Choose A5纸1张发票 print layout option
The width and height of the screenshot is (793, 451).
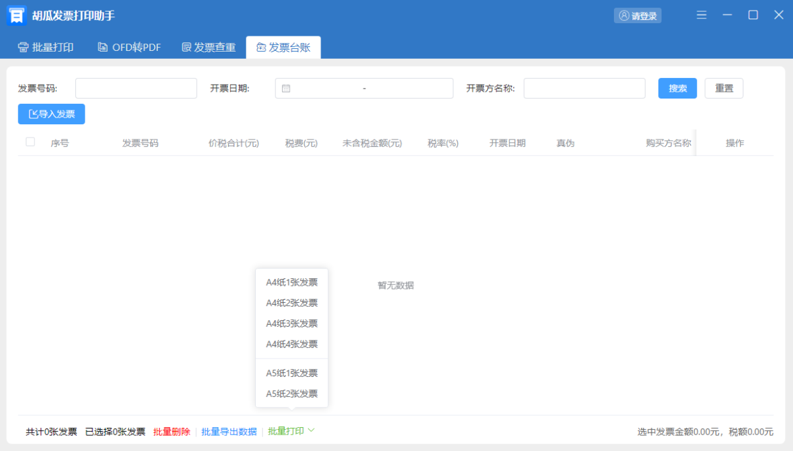[291, 373]
